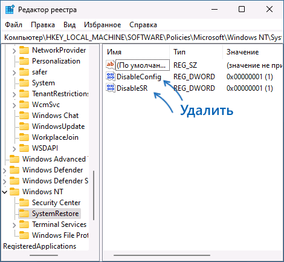Collapse the Windows NT key
This screenshot has height=262, width=284.
click(x=4, y=192)
